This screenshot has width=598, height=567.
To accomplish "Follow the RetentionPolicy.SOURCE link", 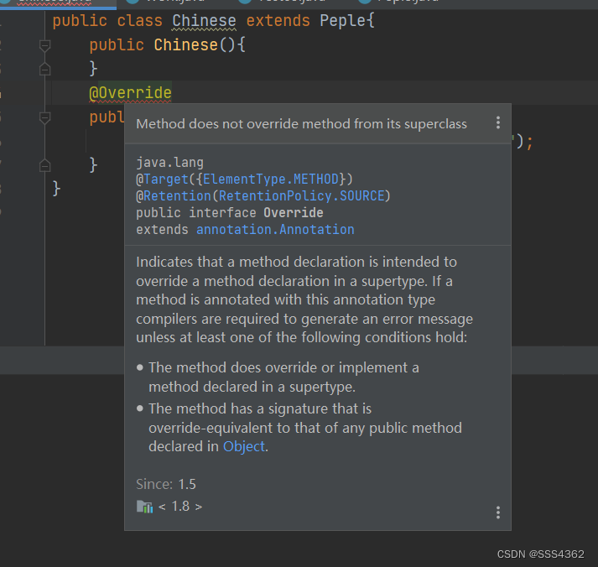I will [304, 196].
